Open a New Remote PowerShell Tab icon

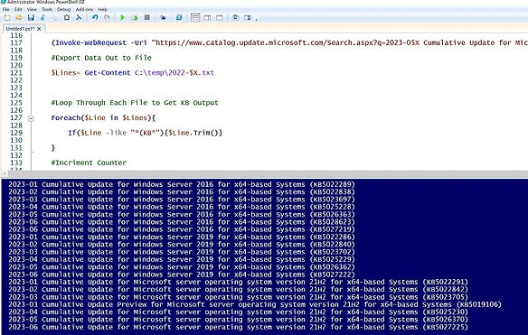[x=163, y=17]
